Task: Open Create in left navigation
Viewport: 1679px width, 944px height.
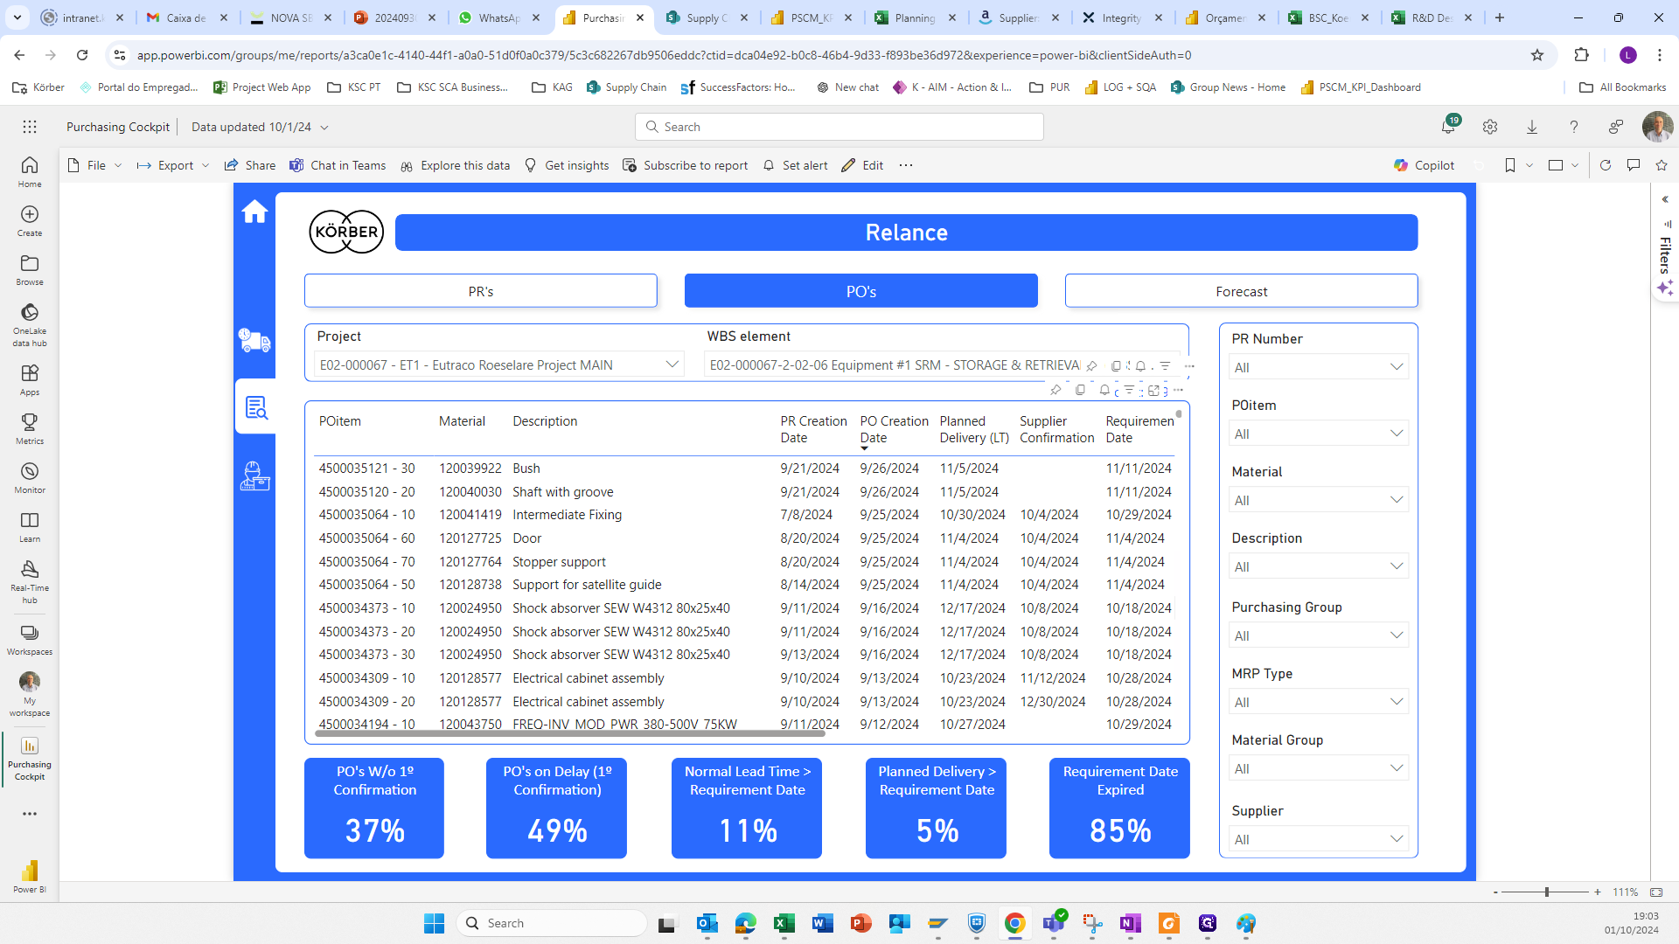Action: coord(30,220)
